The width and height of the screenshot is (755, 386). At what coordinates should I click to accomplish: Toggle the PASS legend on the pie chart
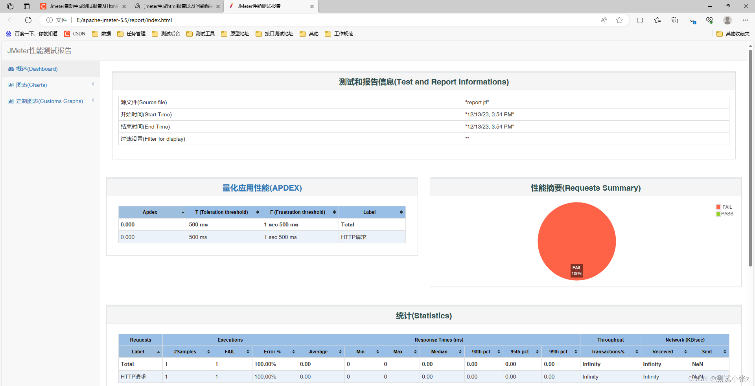point(727,213)
